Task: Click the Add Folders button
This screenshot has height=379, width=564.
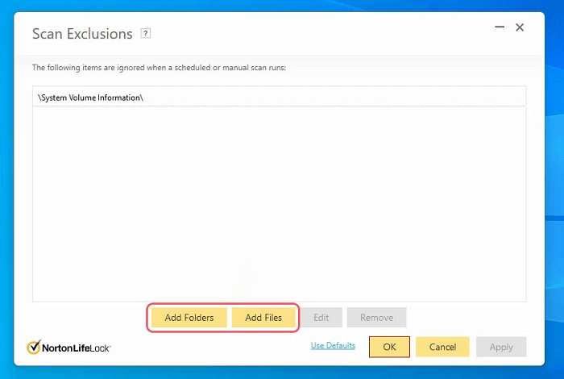Action: coord(189,318)
